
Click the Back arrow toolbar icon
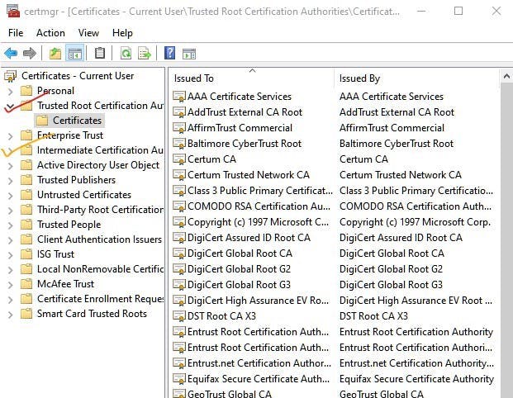coord(11,54)
